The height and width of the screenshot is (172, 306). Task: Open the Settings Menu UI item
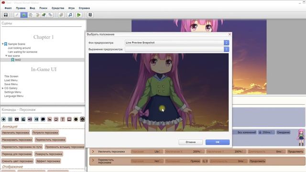click(12, 92)
